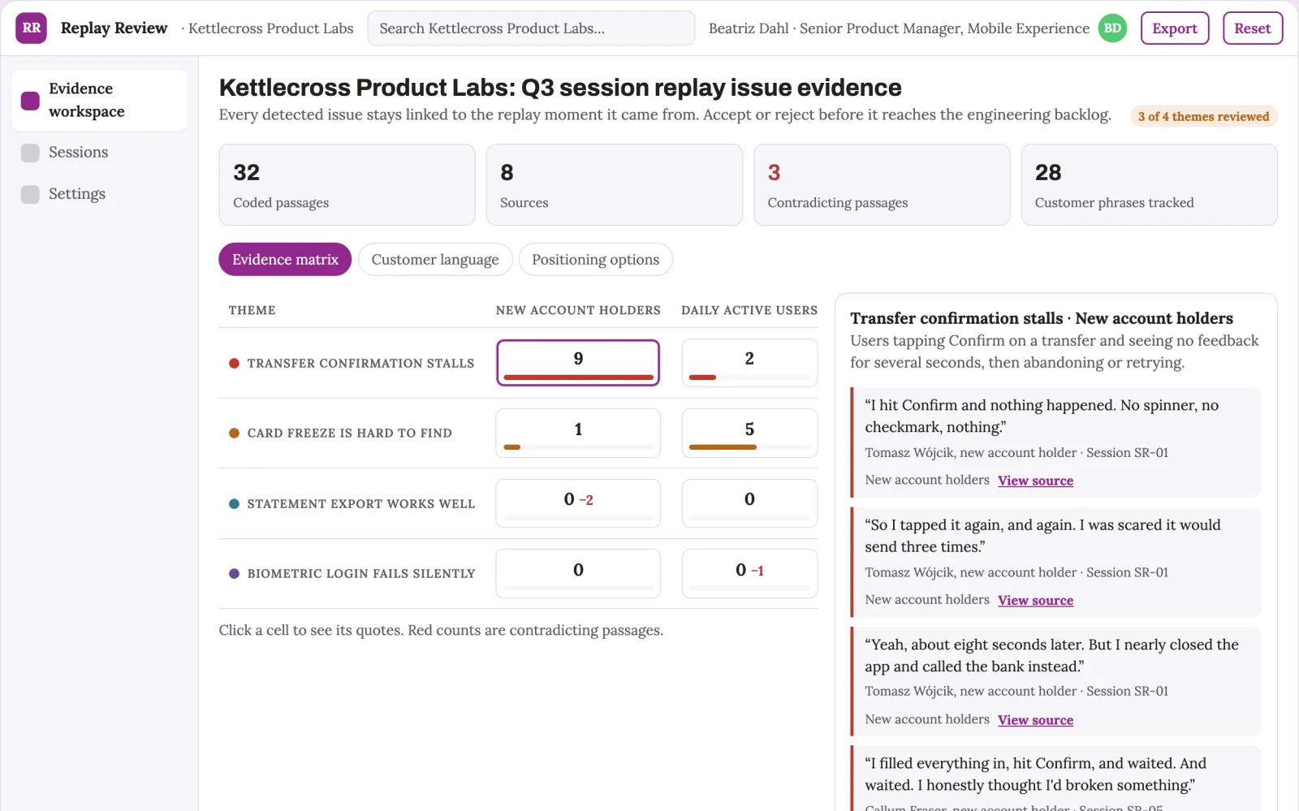Click the "Card freeze is hard to find" label
The width and height of the screenshot is (1299, 811).
349,434
